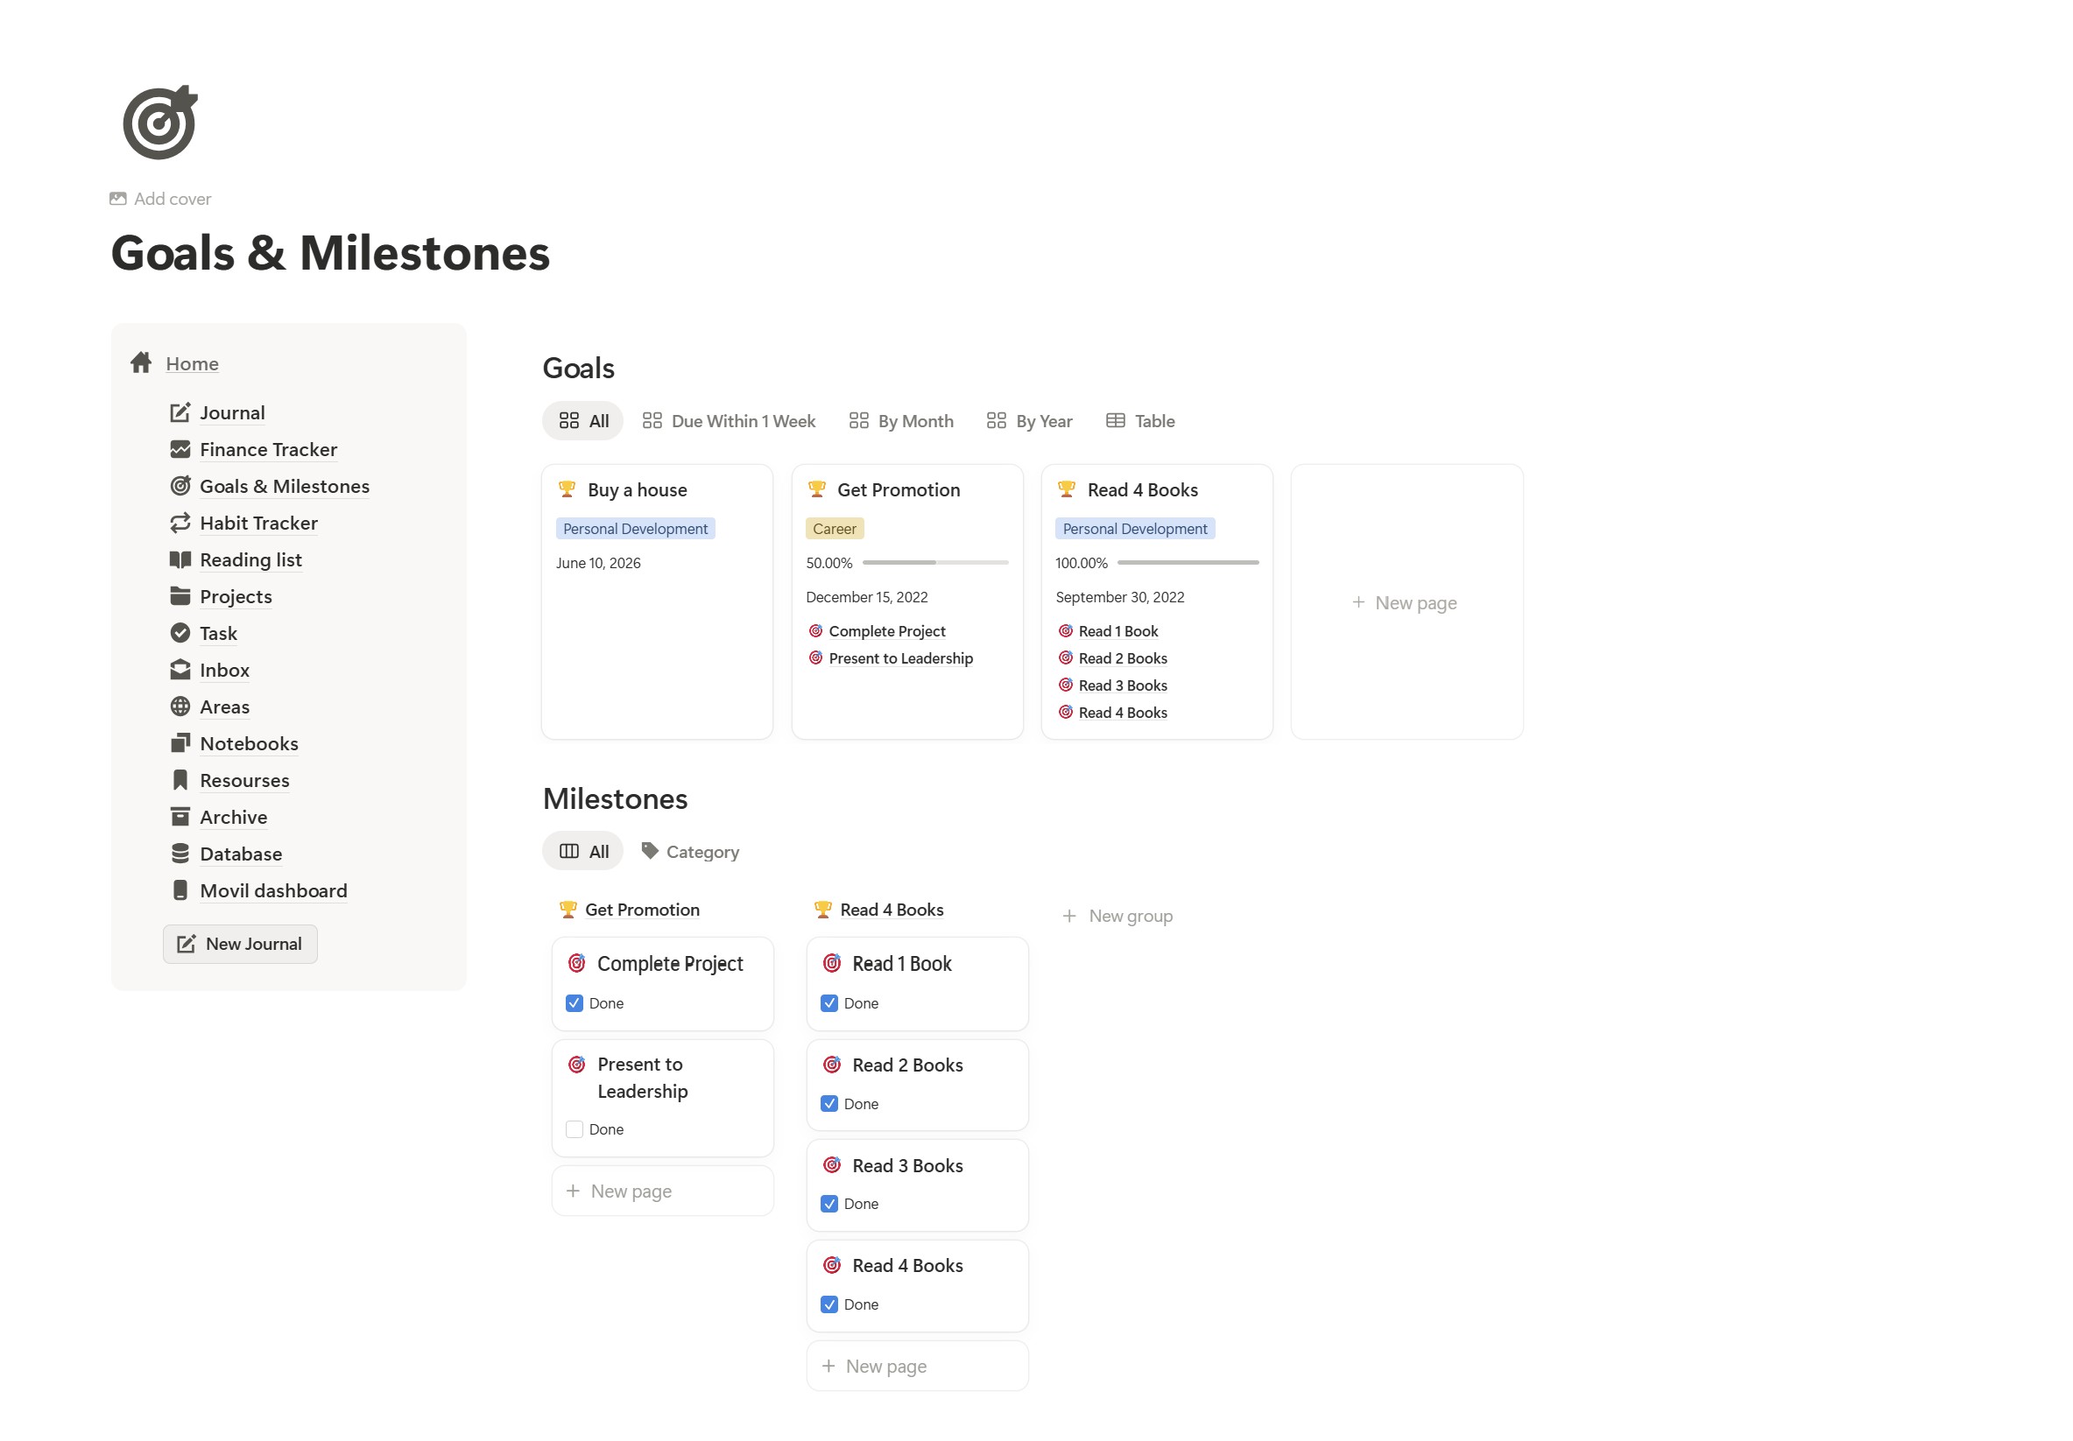Click the Notebooks icon in sidebar
This screenshot has height=1441, width=2073.
[180, 743]
